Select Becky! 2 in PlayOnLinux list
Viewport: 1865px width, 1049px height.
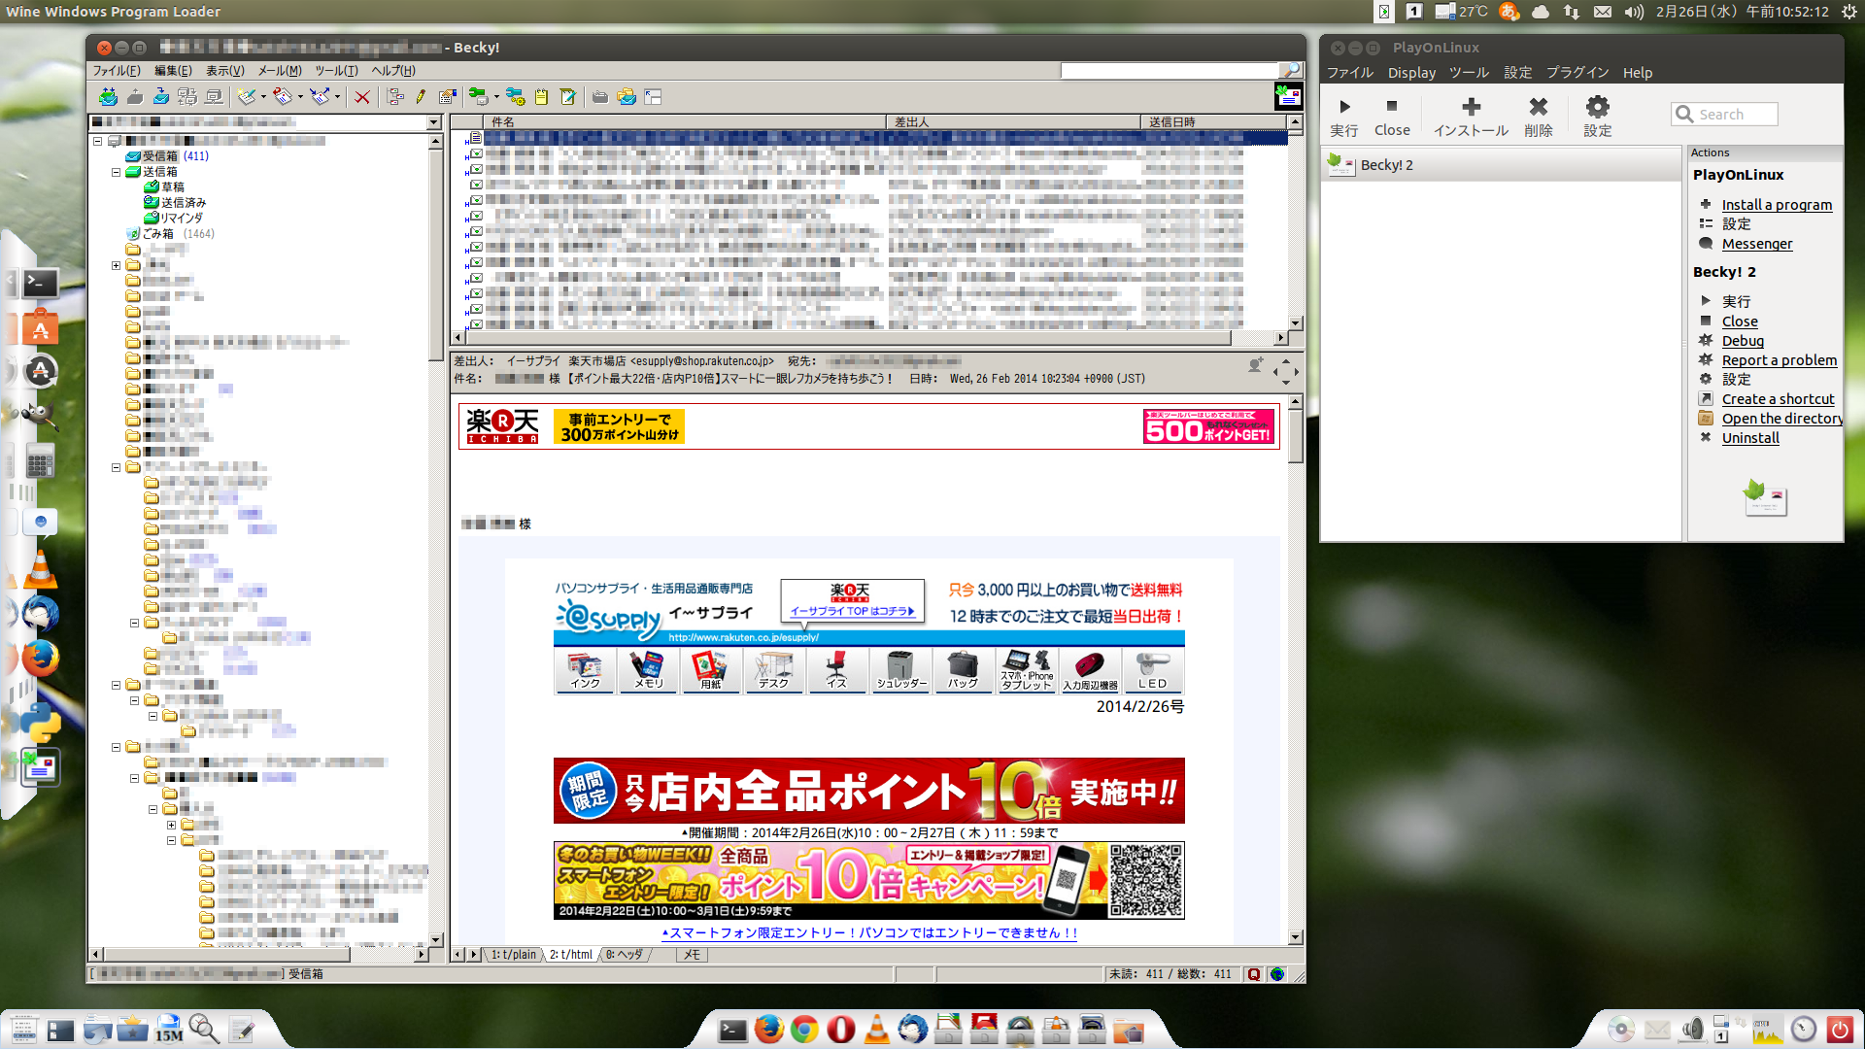tap(1501, 165)
